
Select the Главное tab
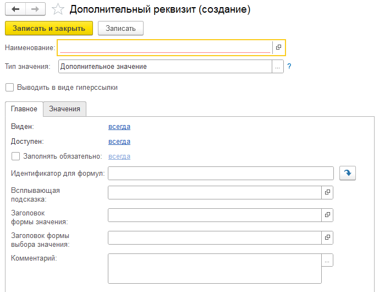[24, 109]
